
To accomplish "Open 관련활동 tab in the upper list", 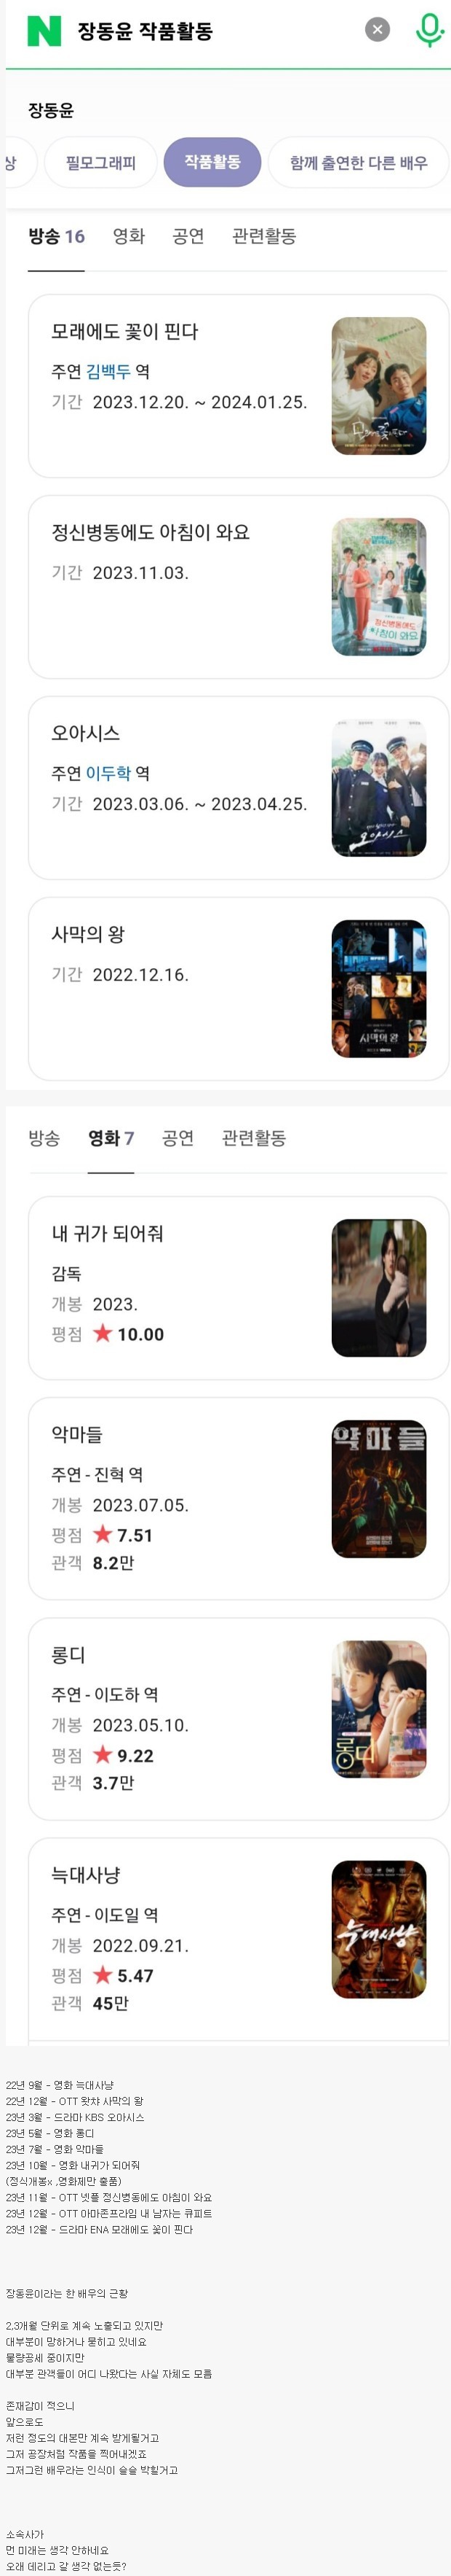I will click(x=264, y=236).
